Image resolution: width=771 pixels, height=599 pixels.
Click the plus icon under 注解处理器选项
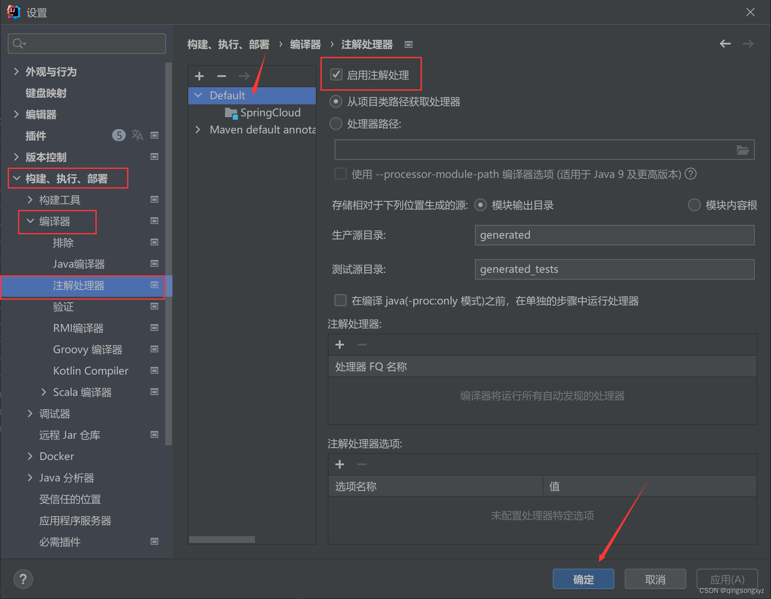[340, 464]
